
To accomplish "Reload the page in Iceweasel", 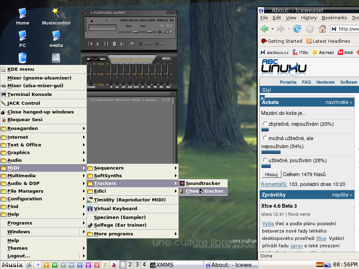I will pyautogui.click(x=297, y=29).
